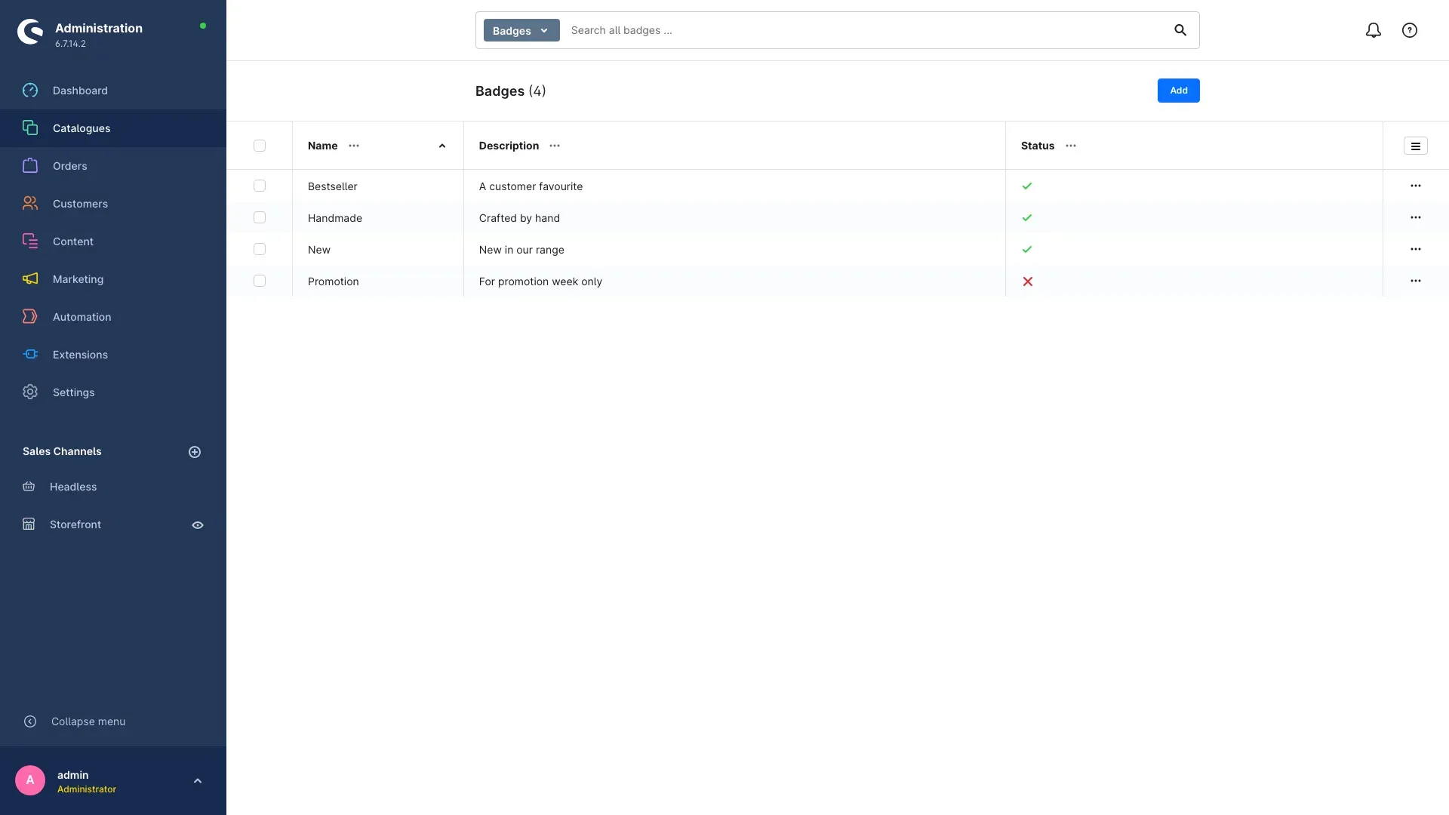The image size is (1449, 815).
Task: Click the admin avatar circle
Action: 30,780
